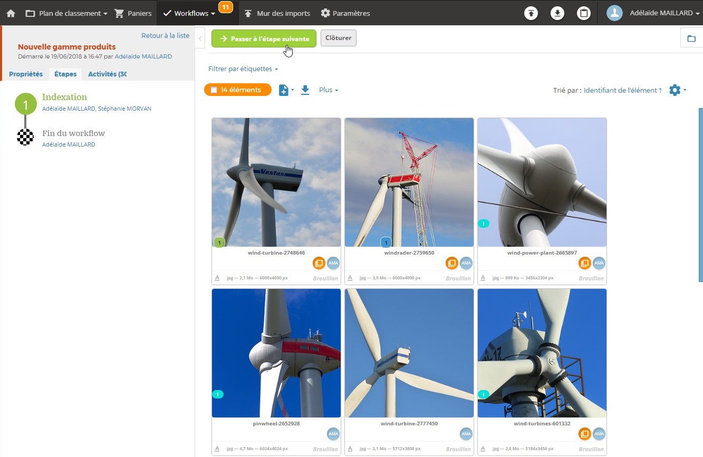Open the wind-turbine-2748646 thumbnail
This screenshot has width=703, height=457.
point(276,182)
